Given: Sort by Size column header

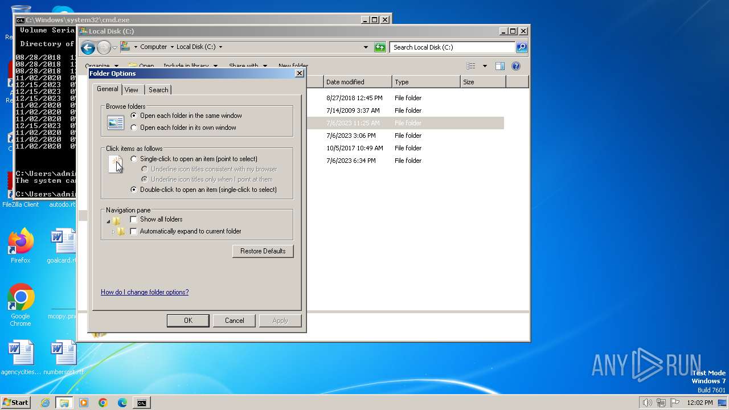Looking at the screenshot, I should tap(483, 82).
